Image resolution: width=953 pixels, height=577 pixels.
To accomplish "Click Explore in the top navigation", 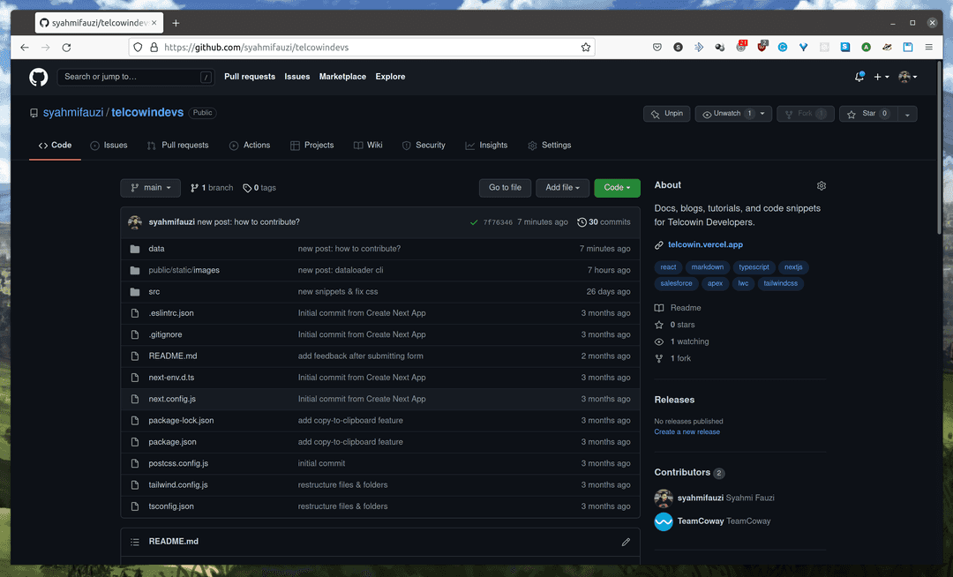I will [x=390, y=77].
